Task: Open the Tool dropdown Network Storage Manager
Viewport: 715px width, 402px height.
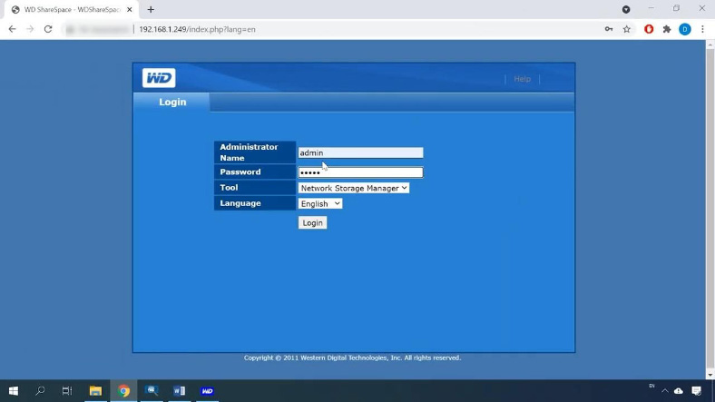Action: (x=353, y=188)
